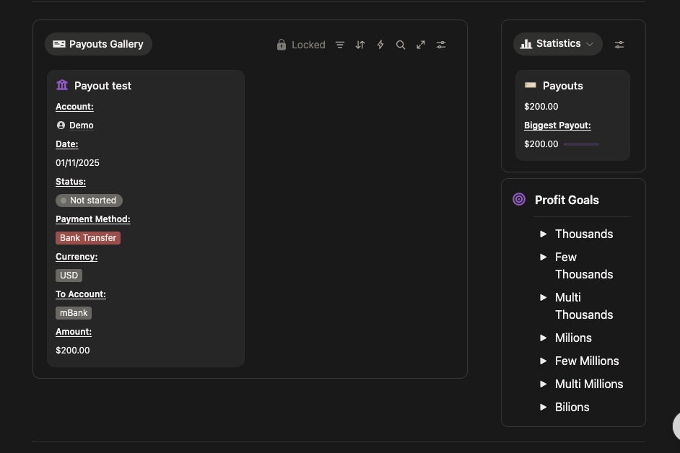Image resolution: width=680 pixels, height=453 pixels.
Task: Click the sort arrows icon
Action: (360, 45)
